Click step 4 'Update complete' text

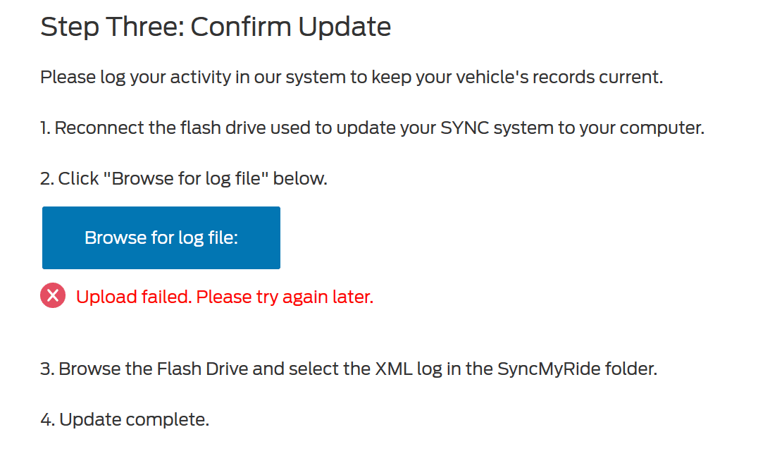pos(125,419)
